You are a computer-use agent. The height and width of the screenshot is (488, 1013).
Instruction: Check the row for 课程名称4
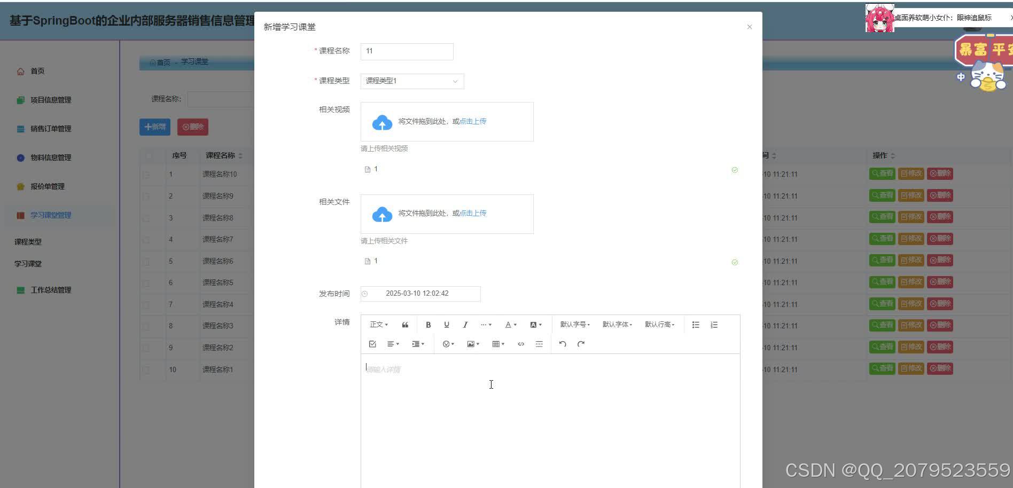pyautogui.click(x=146, y=305)
